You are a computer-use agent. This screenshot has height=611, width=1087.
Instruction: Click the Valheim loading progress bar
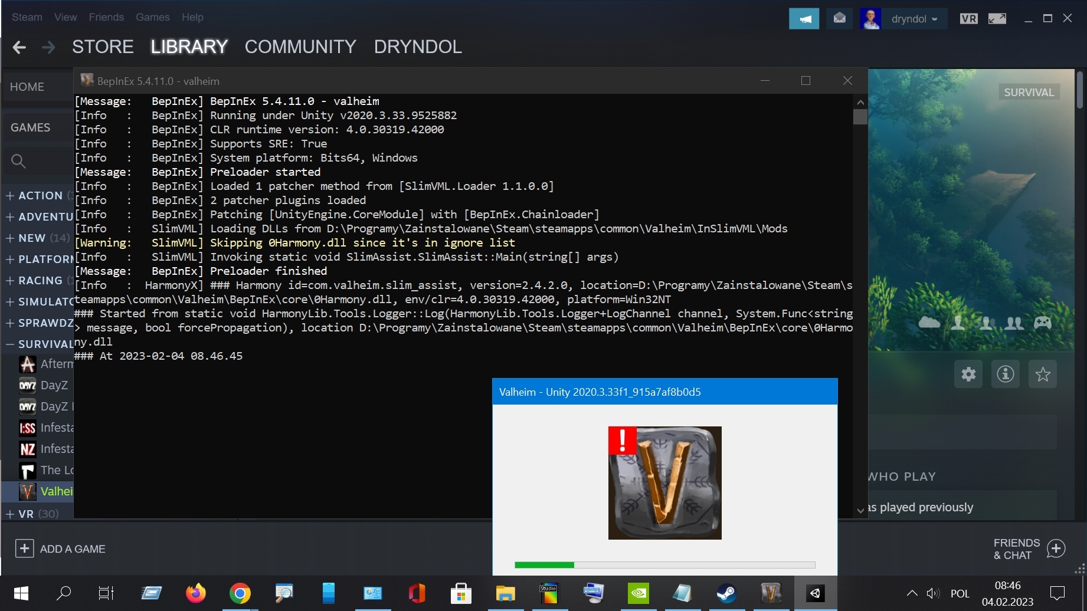[664, 565]
